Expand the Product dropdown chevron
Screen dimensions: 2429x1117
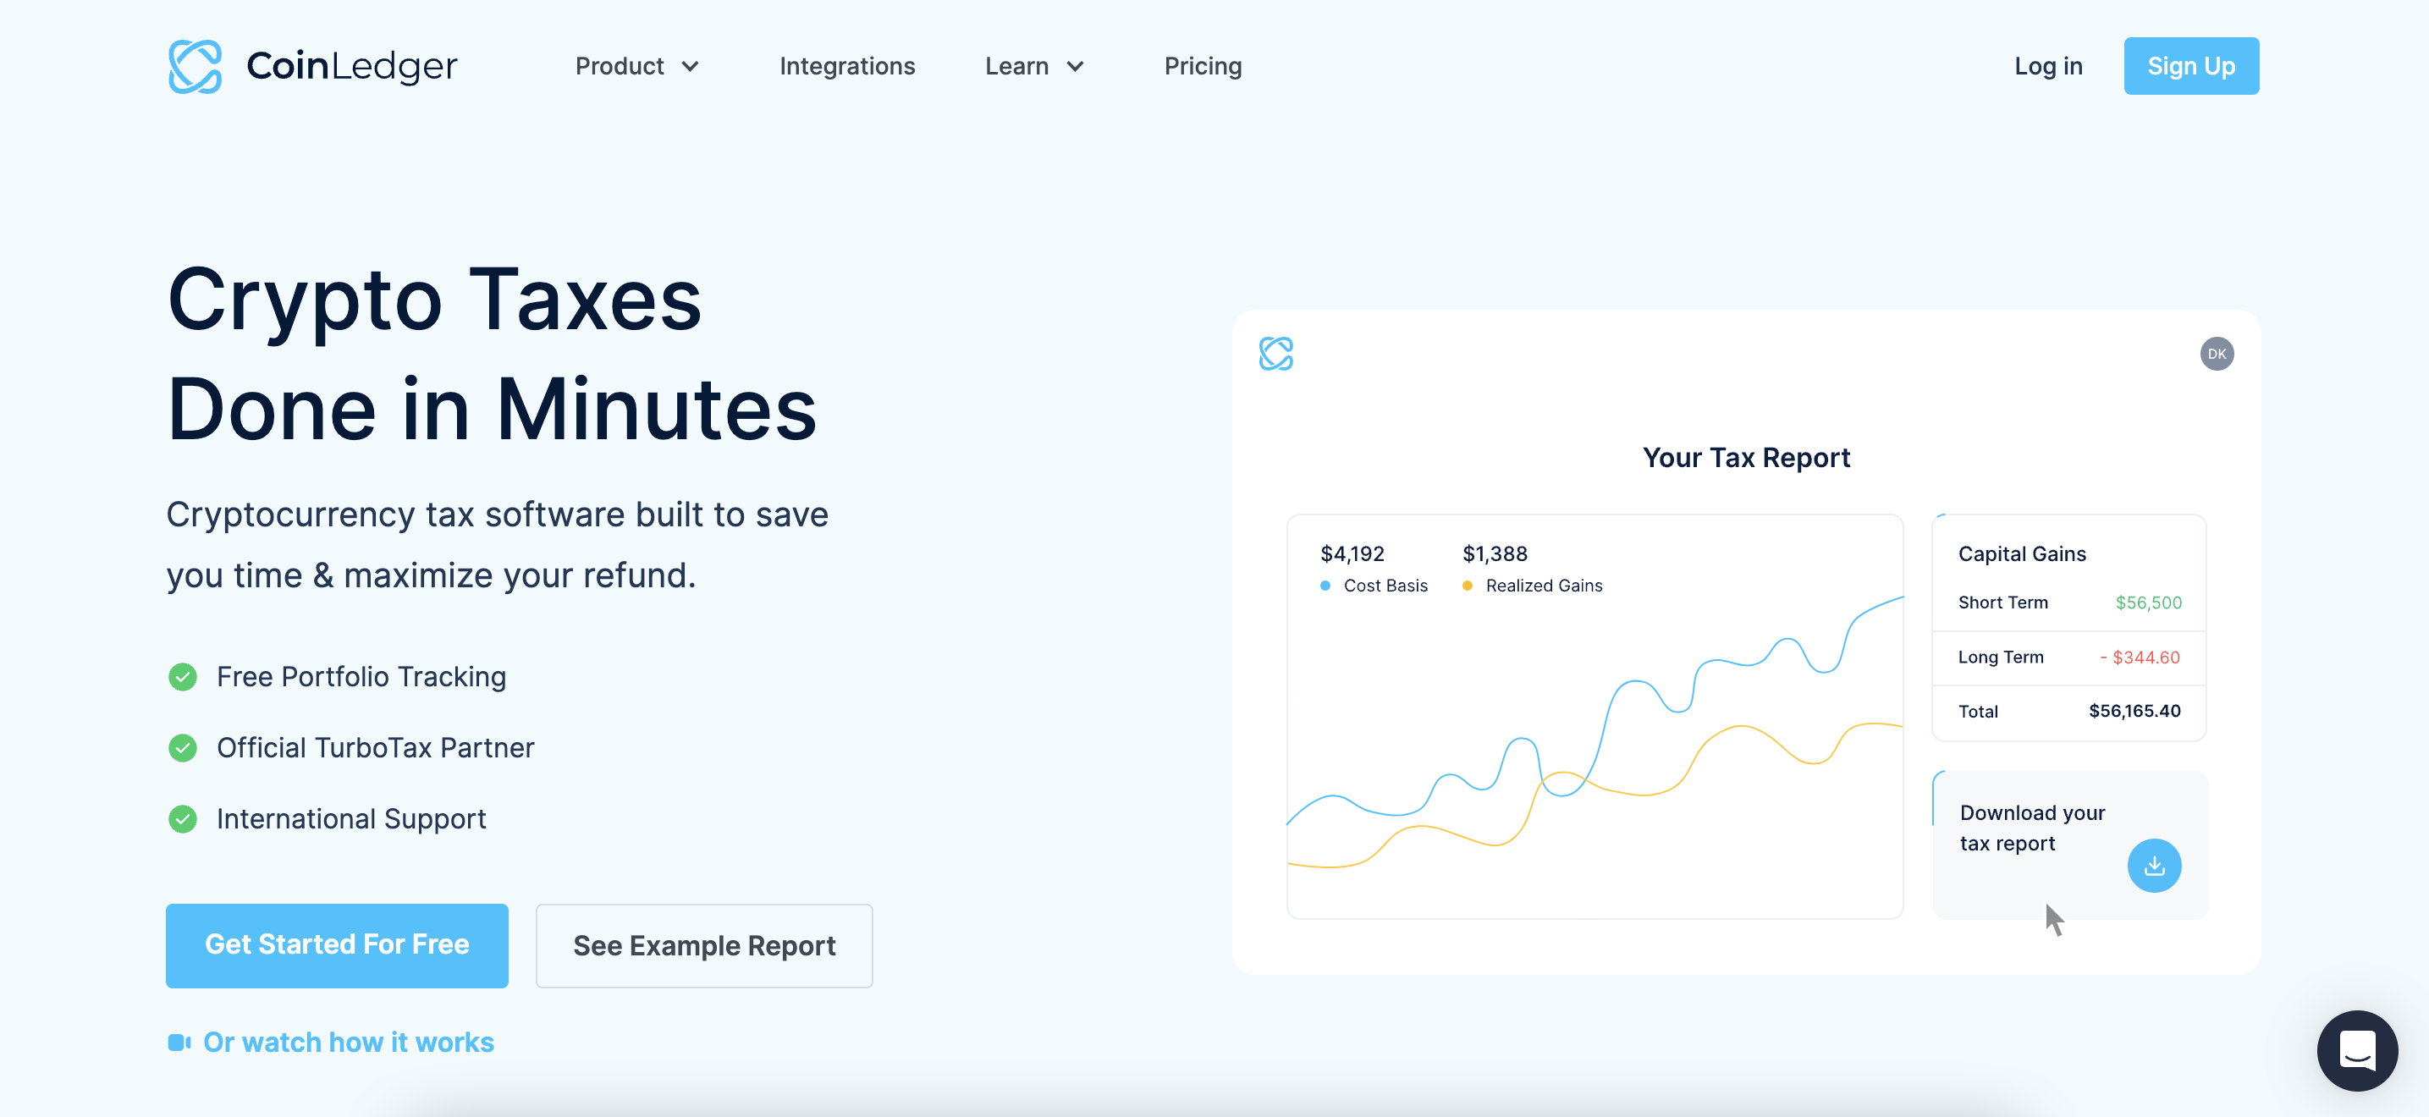691,67
